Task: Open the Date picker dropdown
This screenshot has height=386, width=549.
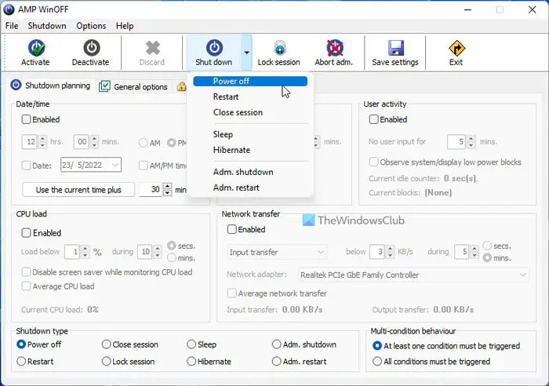Action: [x=115, y=165]
